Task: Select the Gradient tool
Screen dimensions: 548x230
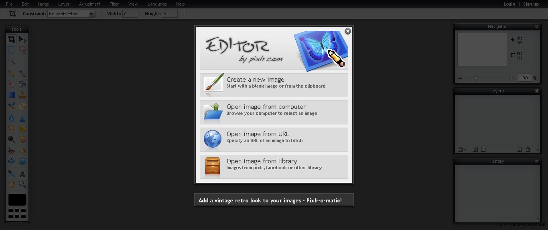Action: point(12,95)
